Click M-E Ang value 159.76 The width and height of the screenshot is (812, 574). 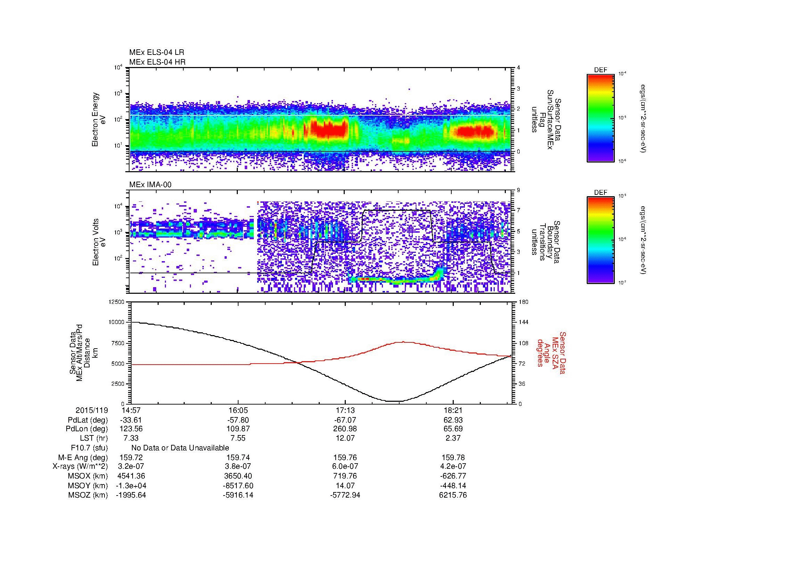pyautogui.click(x=345, y=457)
